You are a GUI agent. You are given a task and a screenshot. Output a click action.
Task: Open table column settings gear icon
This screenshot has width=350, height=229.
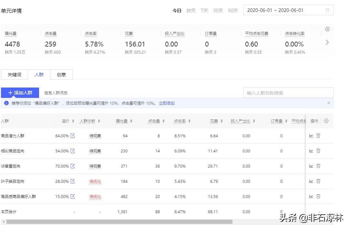[x=326, y=121]
